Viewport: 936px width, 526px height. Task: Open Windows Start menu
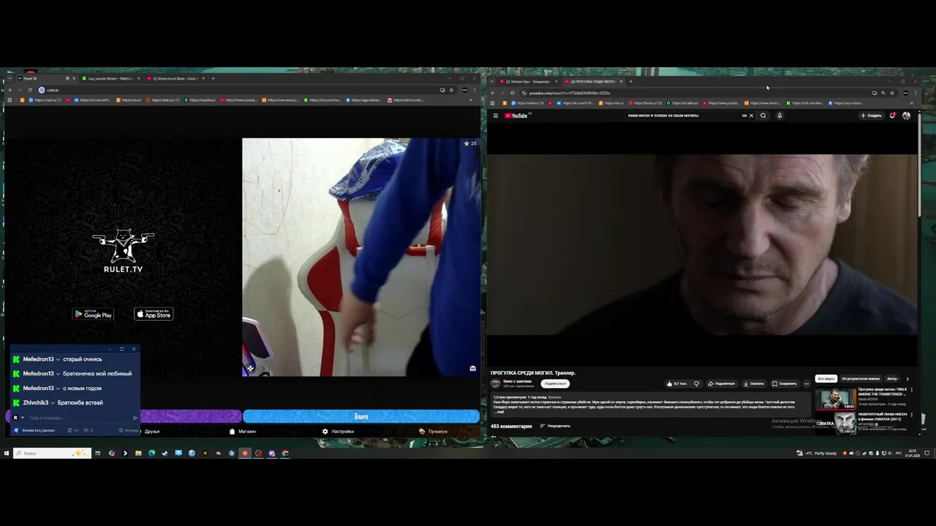pyautogui.click(x=6, y=453)
